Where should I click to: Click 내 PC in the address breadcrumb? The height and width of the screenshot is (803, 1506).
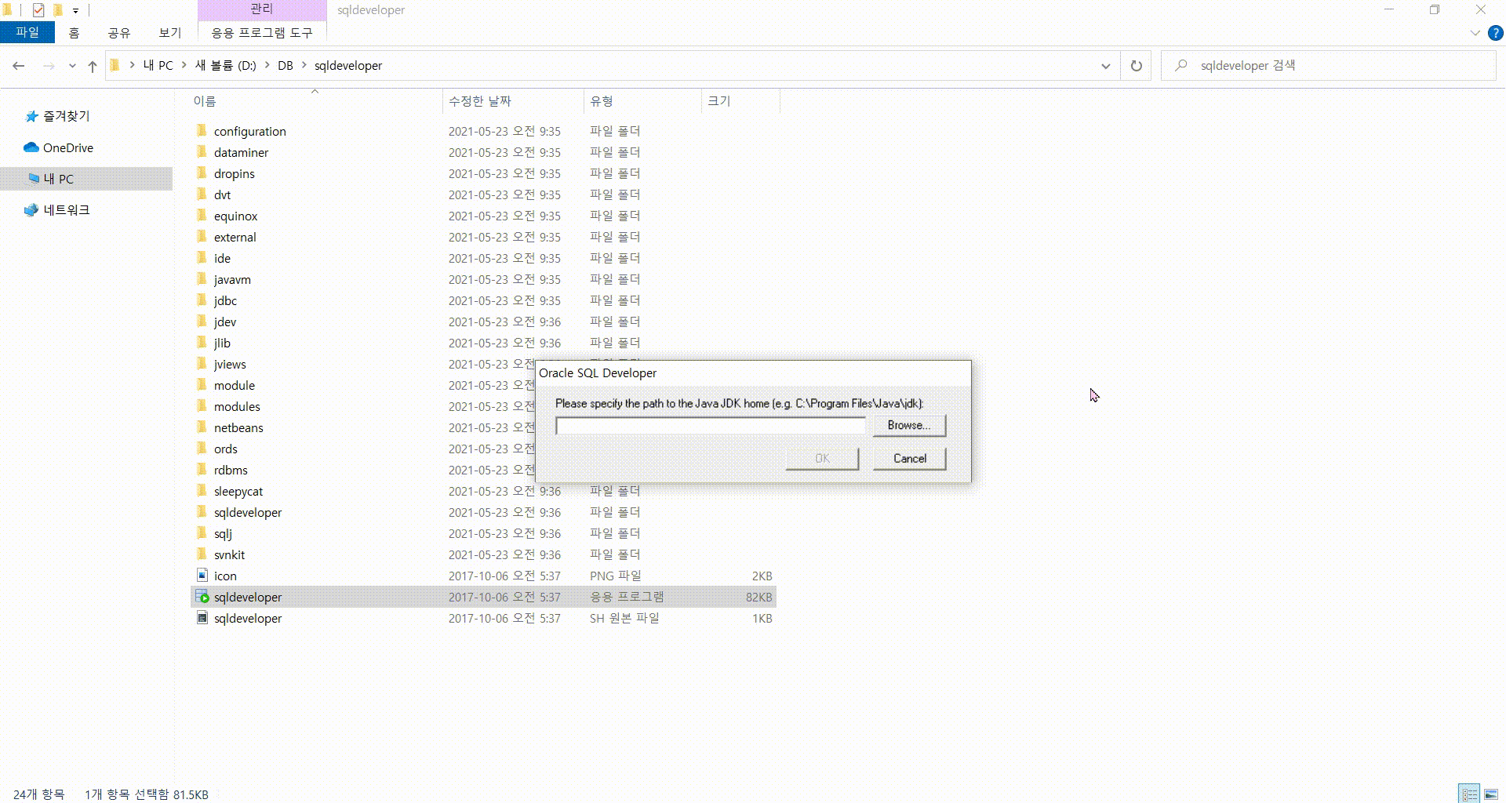158,66
